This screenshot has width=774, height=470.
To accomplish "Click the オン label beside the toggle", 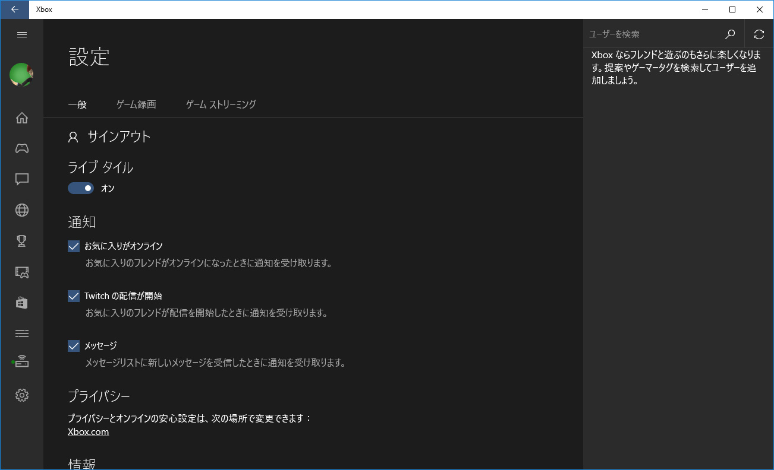I will click(x=108, y=188).
